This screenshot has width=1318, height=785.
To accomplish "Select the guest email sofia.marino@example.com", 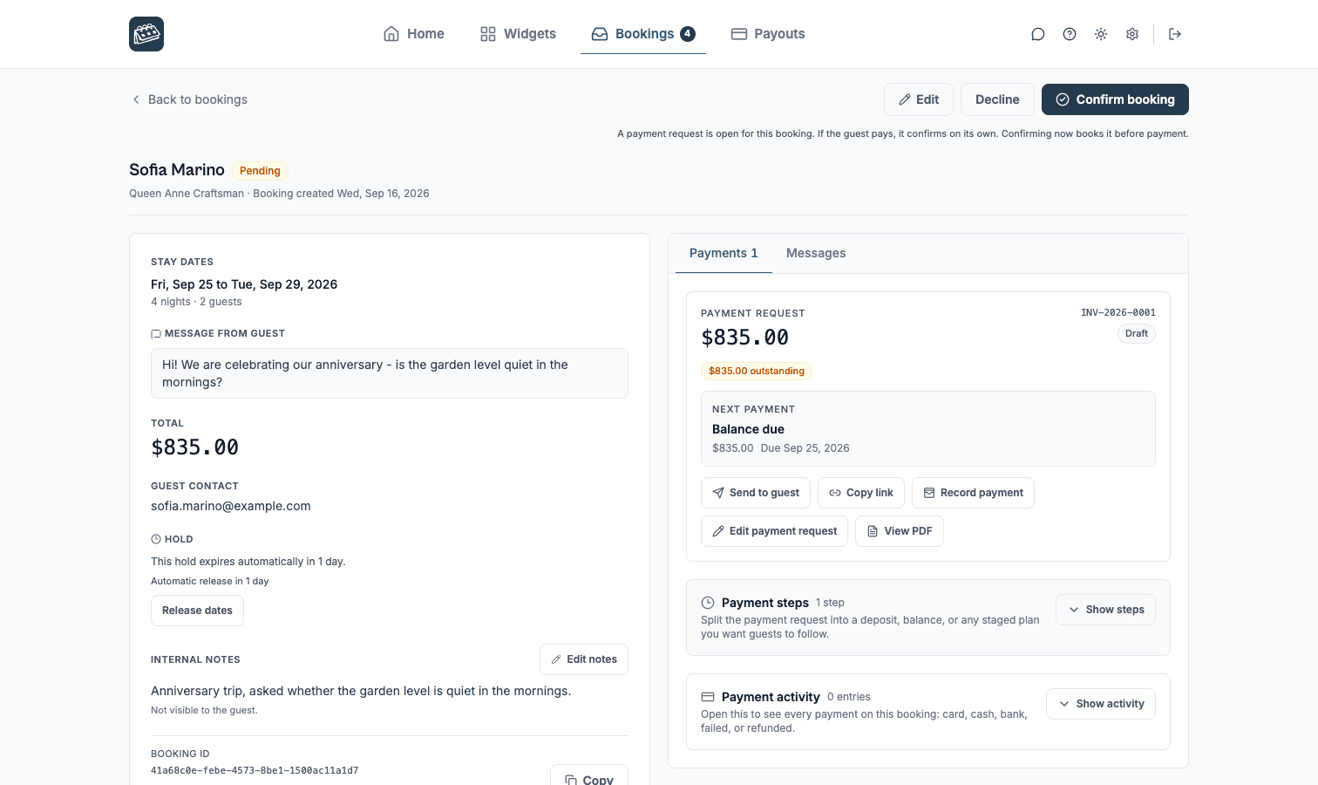I will [231, 506].
